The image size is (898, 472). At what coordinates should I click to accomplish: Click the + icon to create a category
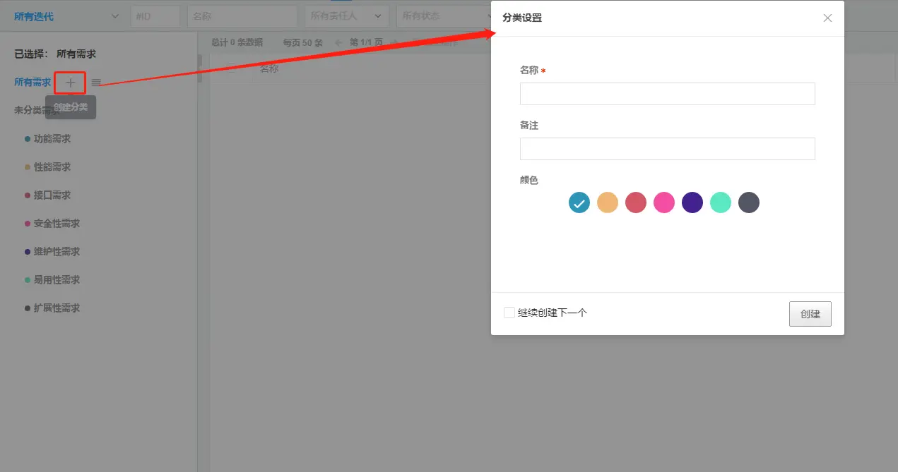(70, 83)
